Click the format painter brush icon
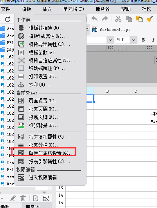 coord(150,19)
